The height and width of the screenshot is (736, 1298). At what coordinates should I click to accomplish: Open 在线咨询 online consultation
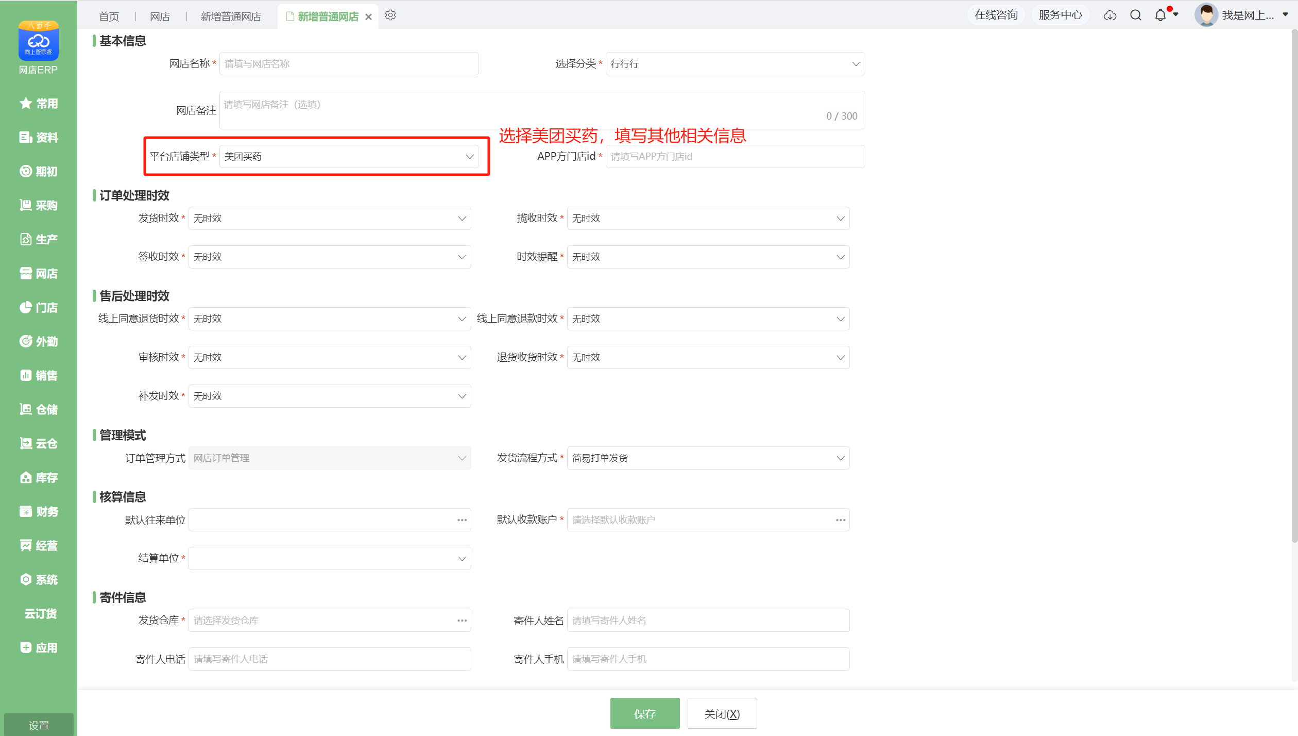pos(996,15)
